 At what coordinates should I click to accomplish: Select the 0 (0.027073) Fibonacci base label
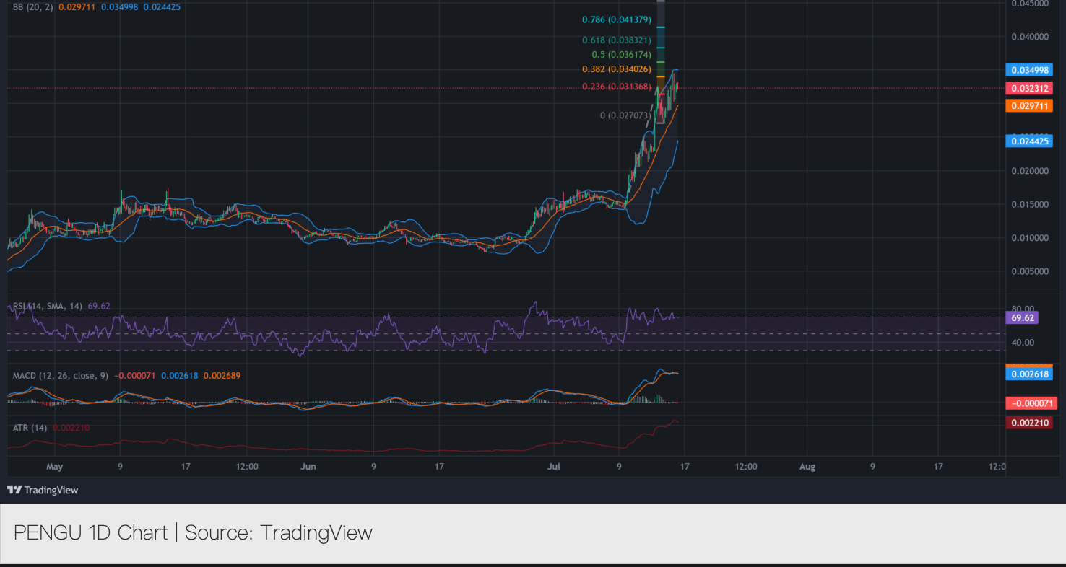tap(626, 115)
